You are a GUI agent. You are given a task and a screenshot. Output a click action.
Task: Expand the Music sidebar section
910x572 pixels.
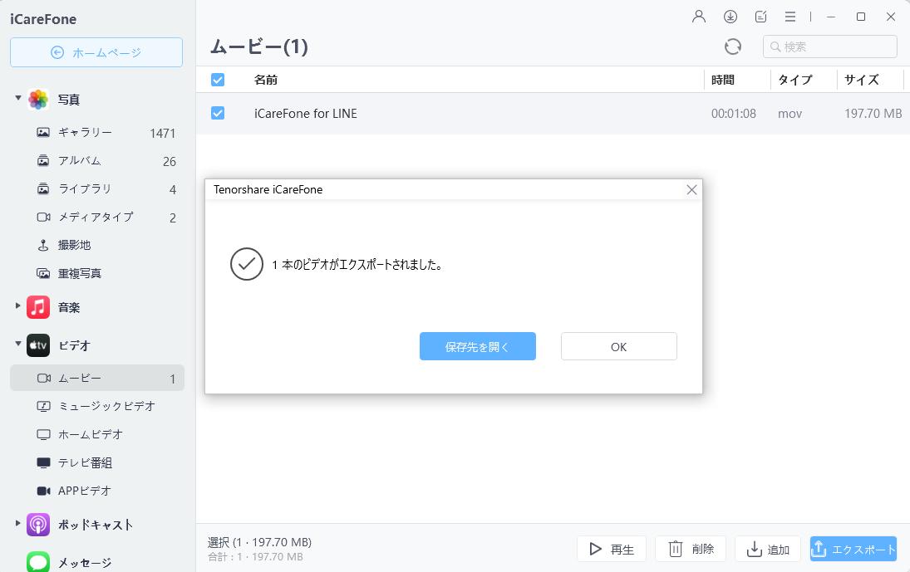(17, 307)
